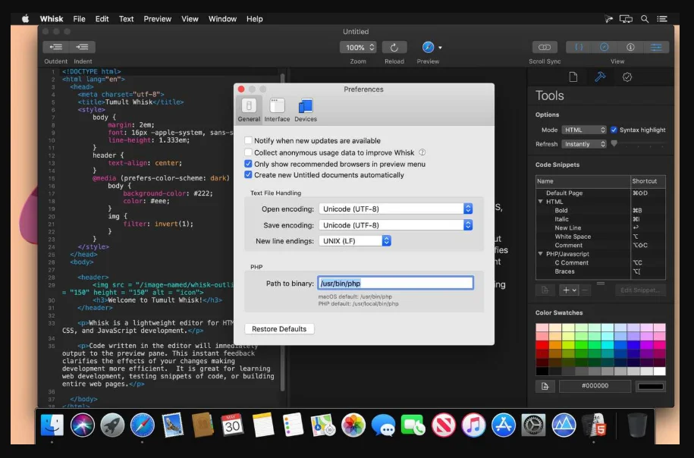Enable Notify when new updates are available

click(248, 140)
